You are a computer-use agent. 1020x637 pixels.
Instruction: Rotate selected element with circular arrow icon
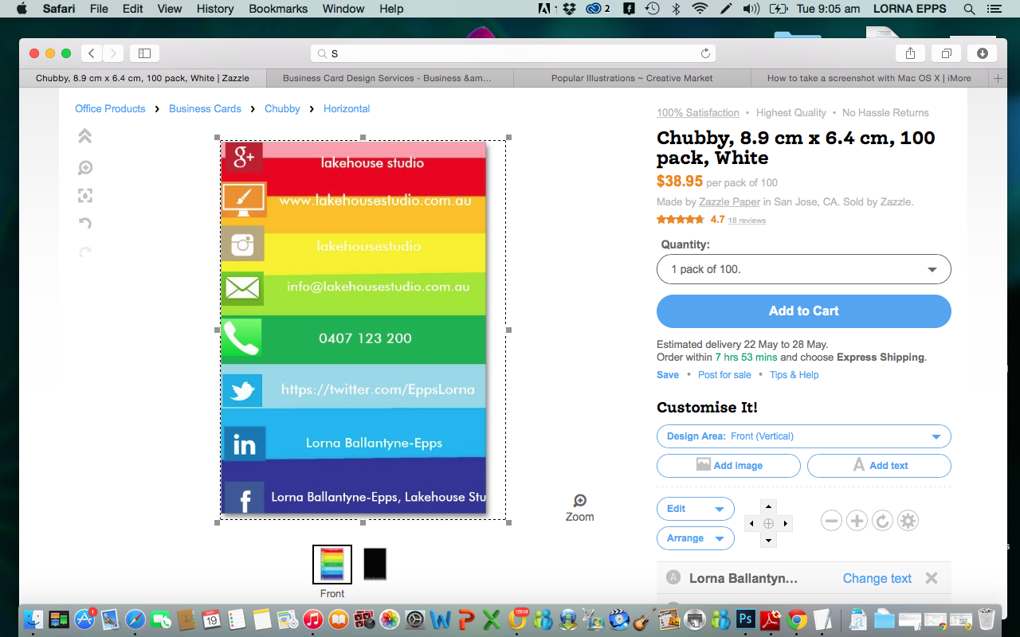tap(882, 521)
